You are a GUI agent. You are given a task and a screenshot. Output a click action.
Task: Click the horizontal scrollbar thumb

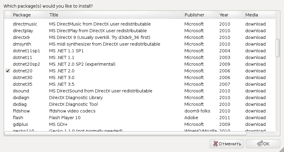click(x=125, y=133)
